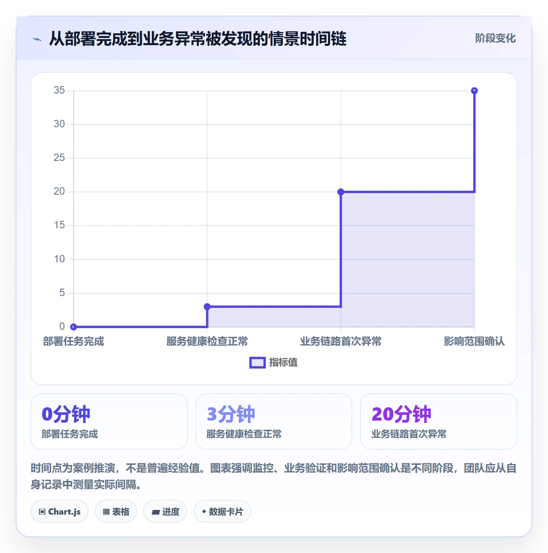
Task: Toggle the 指标值 legend color box
Action: [258, 363]
